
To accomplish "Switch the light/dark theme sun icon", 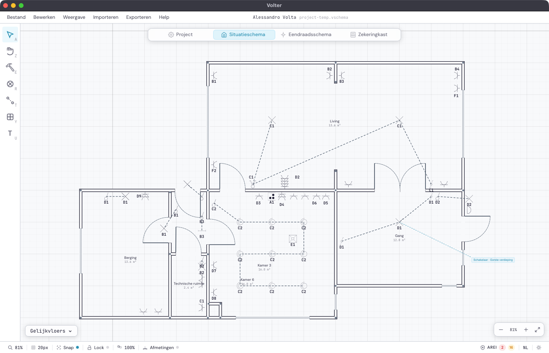I will point(539,348).
